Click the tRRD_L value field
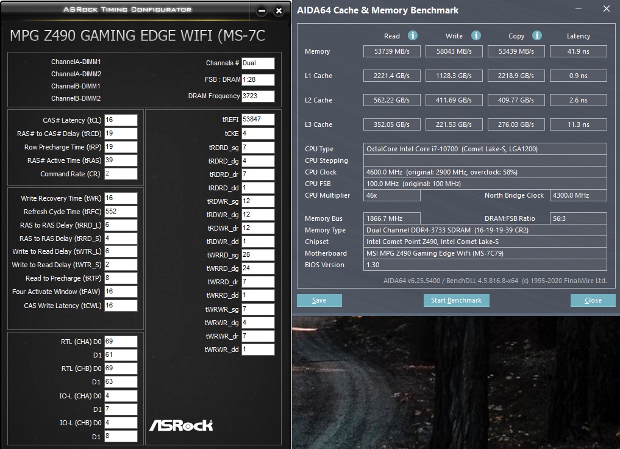 point(121,225)
